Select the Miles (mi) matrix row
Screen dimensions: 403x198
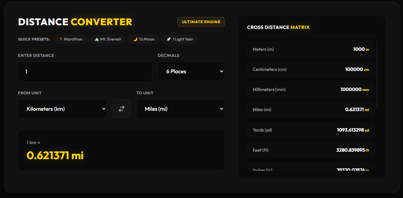[311, 109]
